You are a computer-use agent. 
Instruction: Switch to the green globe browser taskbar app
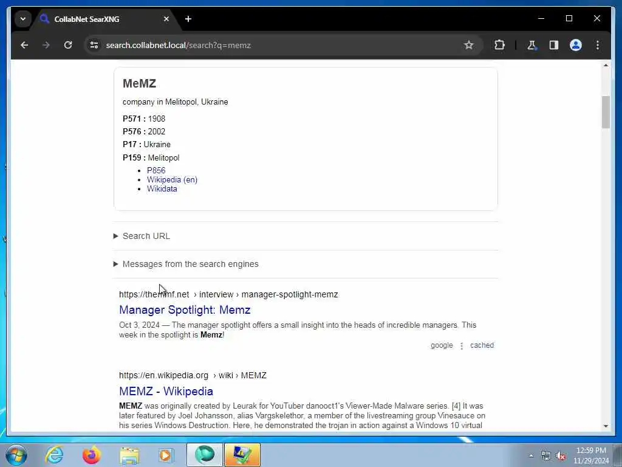pyautogui.click(x=205, y=455)
